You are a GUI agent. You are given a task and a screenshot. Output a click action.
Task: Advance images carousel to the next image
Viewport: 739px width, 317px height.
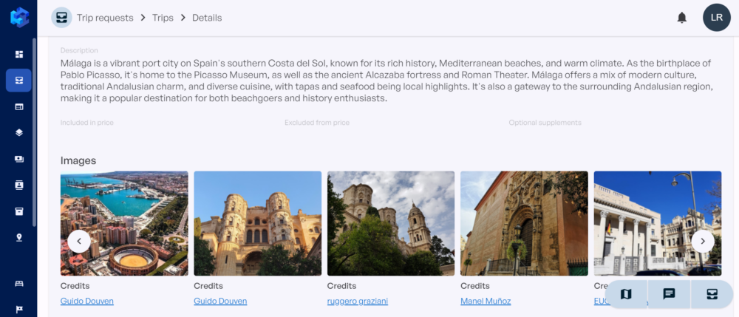702,241
